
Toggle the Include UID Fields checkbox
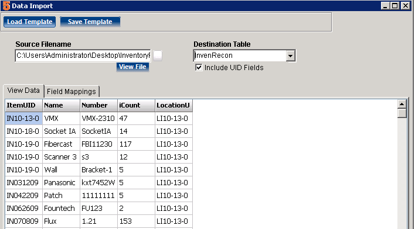click(199, 68)
